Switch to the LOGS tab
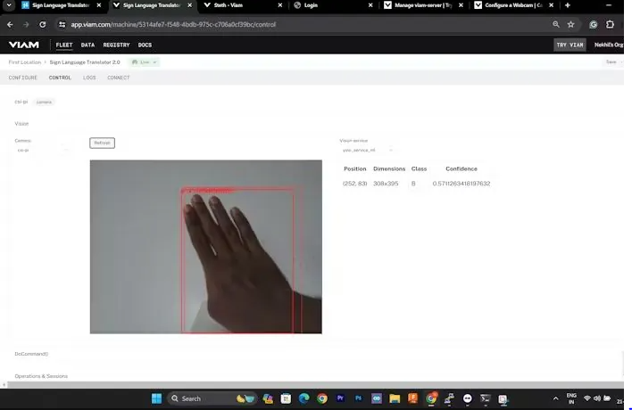The height and width of the screenshot is (410, 632). pyautogui.click(x=89, y=78)
